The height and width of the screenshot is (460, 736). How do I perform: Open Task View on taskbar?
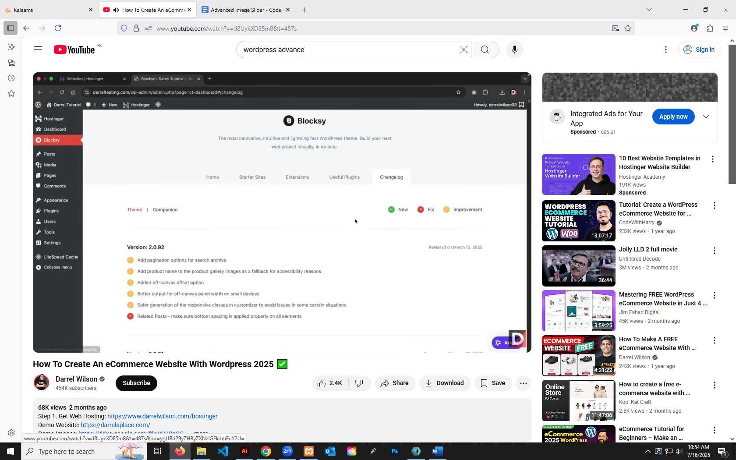point(158,451)
